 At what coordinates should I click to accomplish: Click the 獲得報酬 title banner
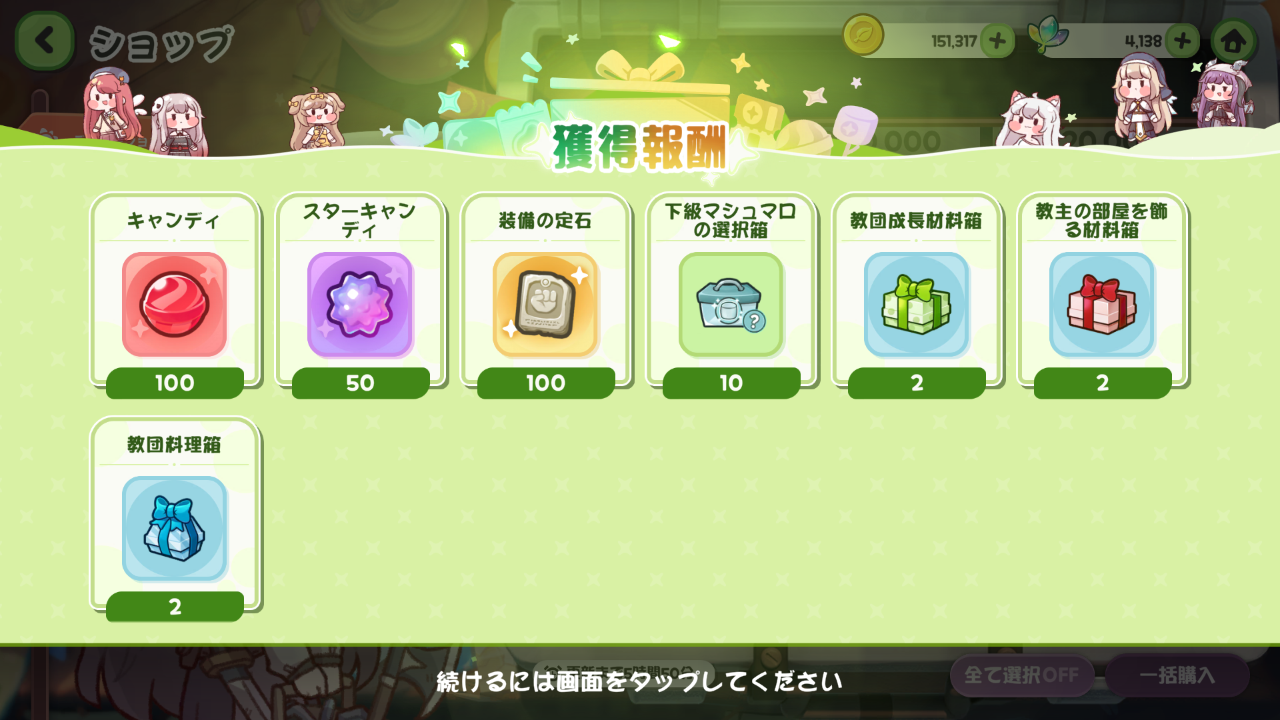639,147
